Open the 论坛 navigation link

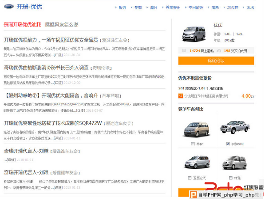click(250, 7)
